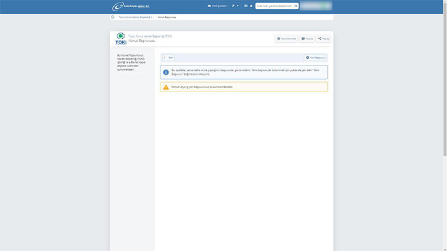
Task: Start a new application with Yeni Başvuru
Action: (x=315, y=58)
